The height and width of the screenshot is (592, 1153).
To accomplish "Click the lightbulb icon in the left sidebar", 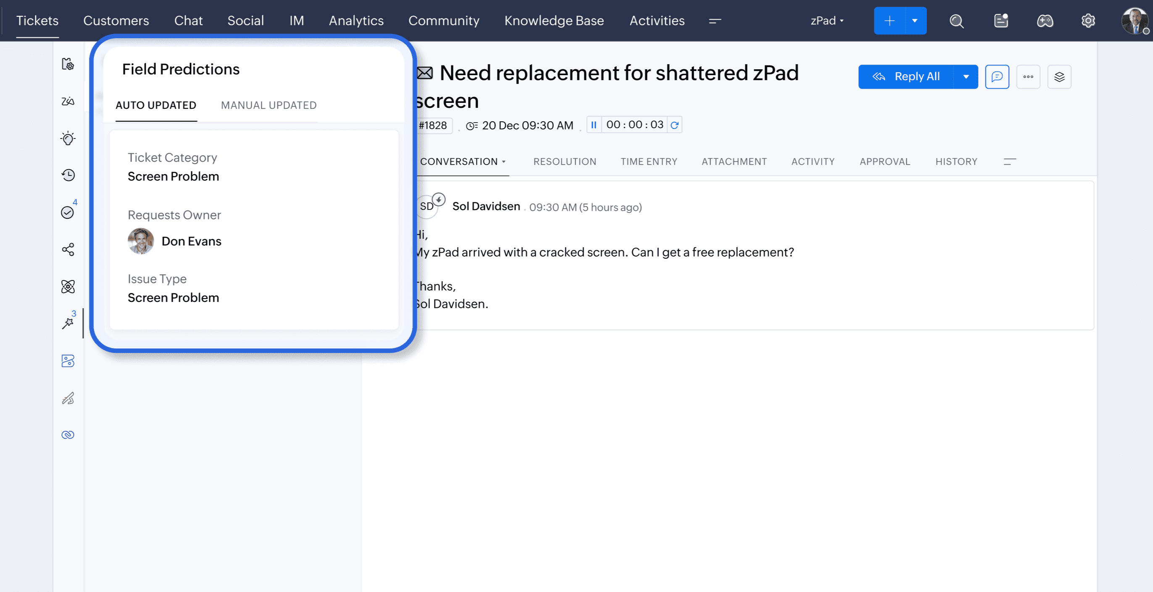I will click(x=68, y=138).
